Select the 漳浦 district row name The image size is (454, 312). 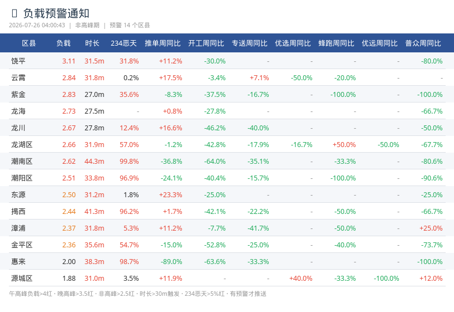point(18,228)
